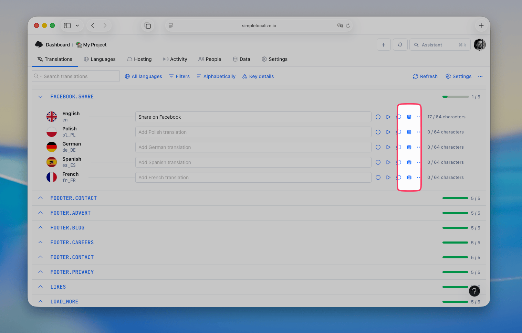Click the AI chip icon in the French row

(409, 177)
